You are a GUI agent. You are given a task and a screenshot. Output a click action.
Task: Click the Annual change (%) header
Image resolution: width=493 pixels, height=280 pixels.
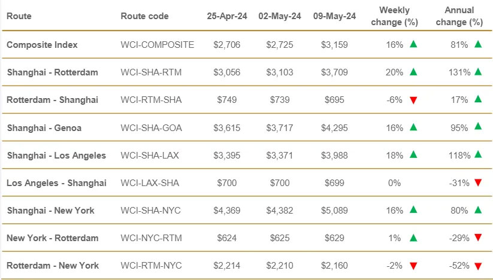[459, 16]
